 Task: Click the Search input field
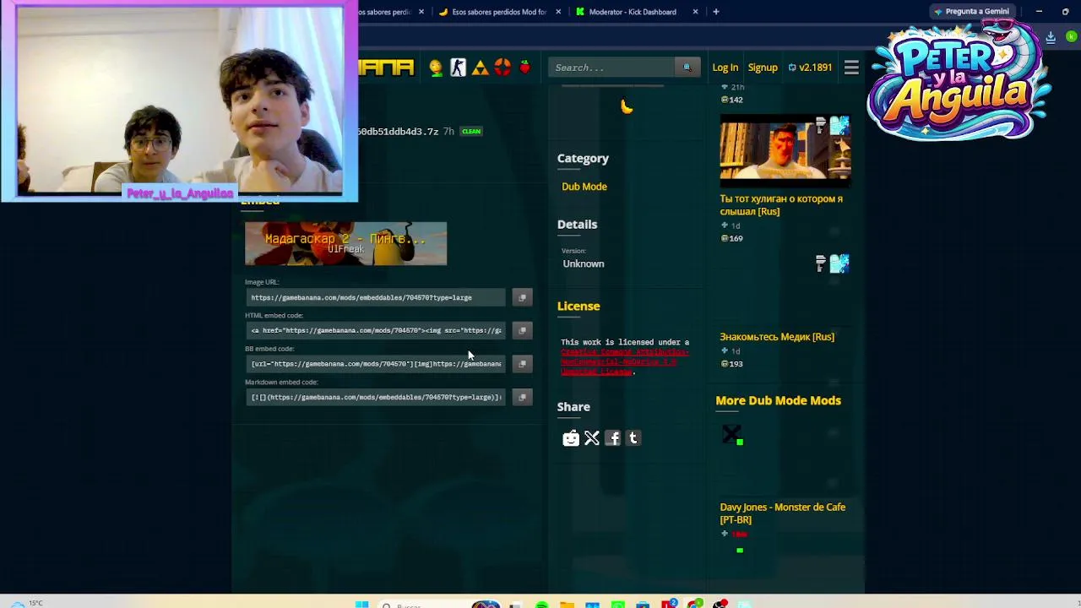click(611, 68)
